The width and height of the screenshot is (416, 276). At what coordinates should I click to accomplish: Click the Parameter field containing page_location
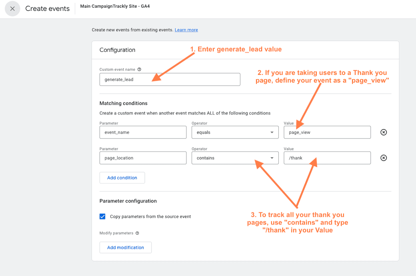tap(143, 158)
